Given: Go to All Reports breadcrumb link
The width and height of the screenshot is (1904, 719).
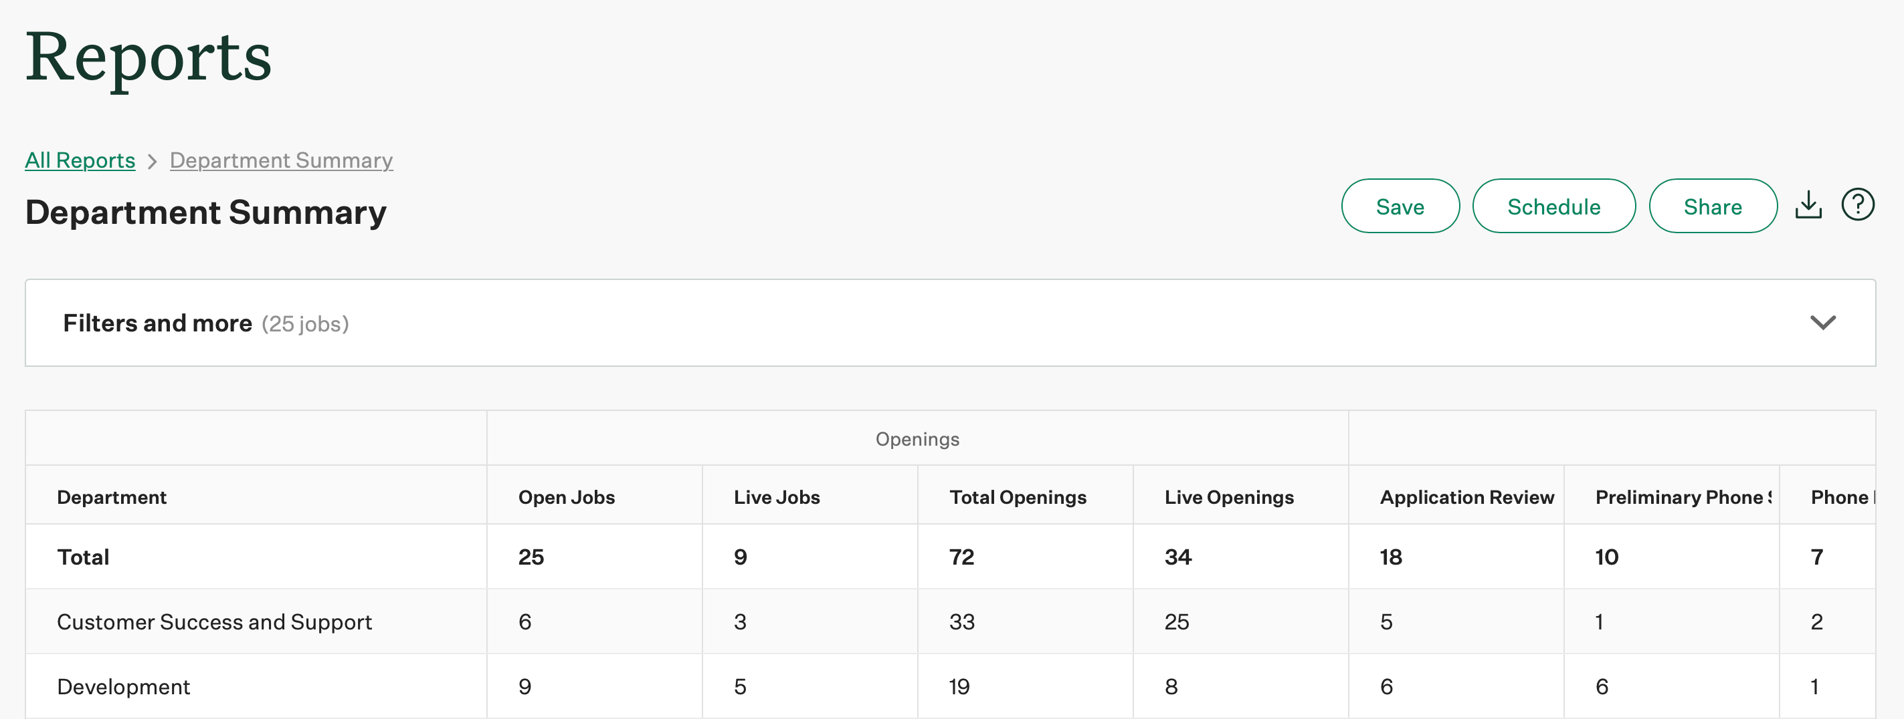Looking at the screenshot, I should click(80, 160).
